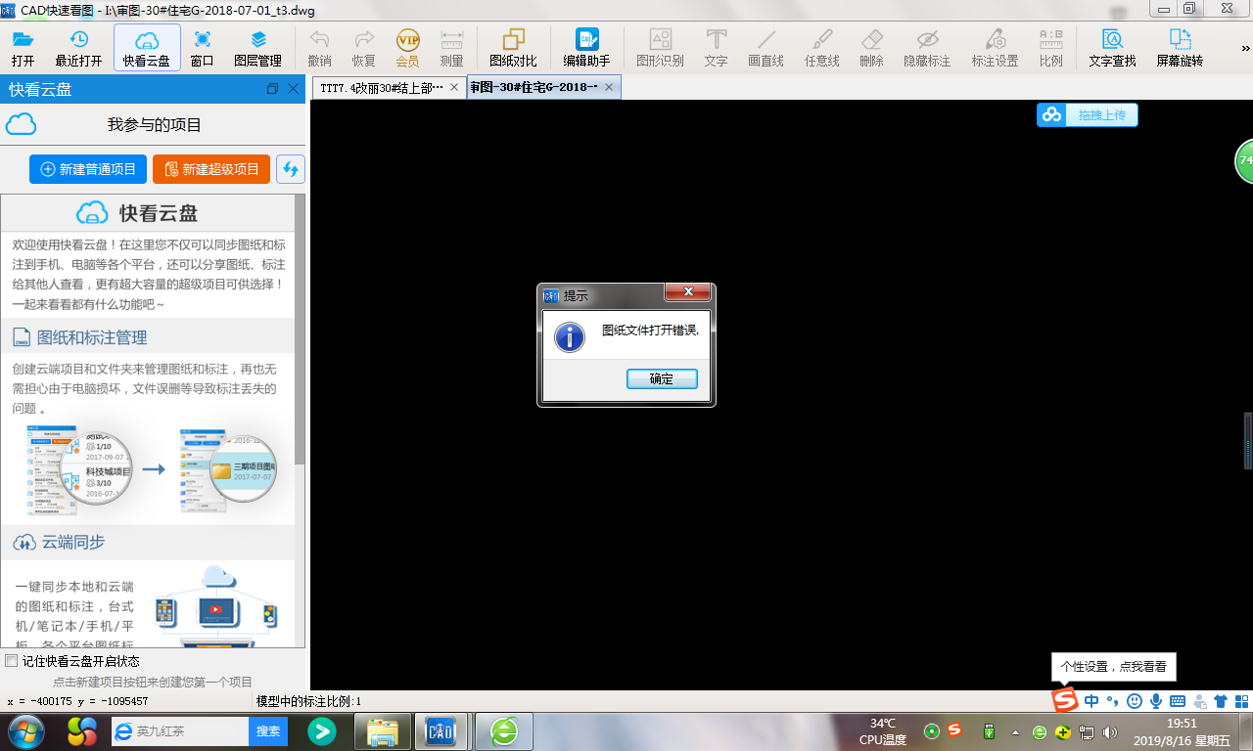Image resolution: width=1253 pixels, height=751 pixels.
Task: Click the 图纸和标注管理 illustration image
Action: pos(152,470)
